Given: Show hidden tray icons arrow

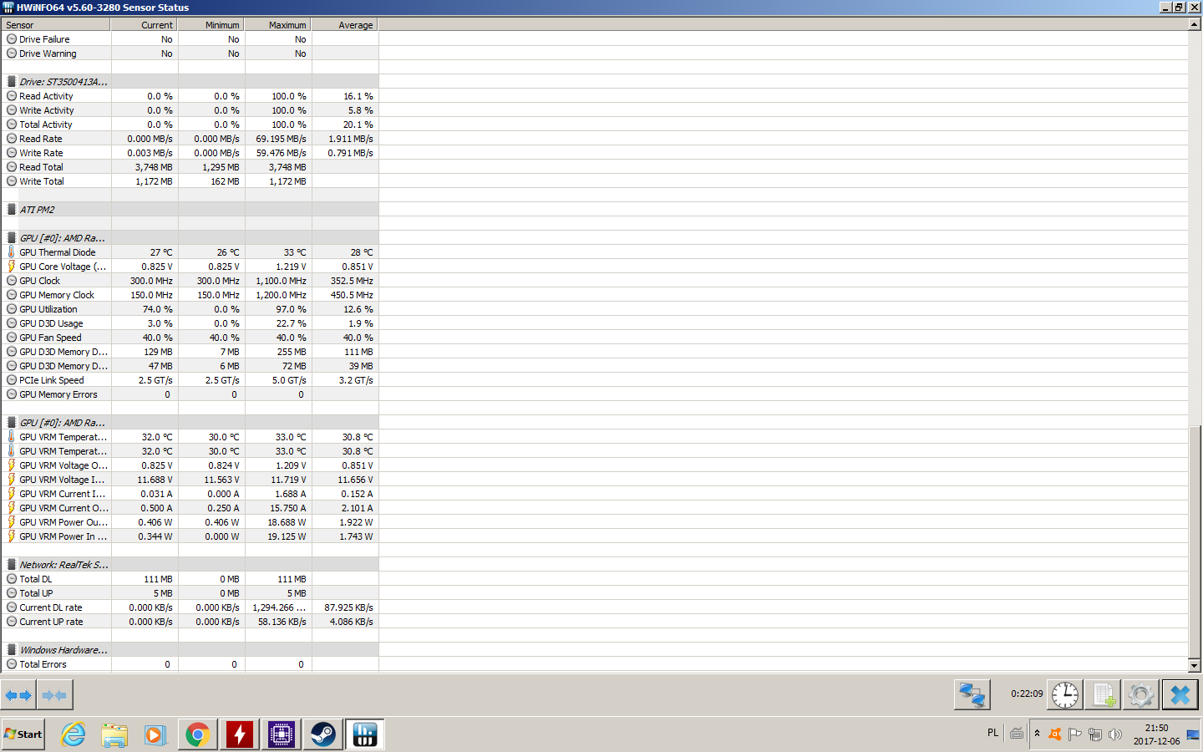Looking at the screenshot, I should click(1037, 734).
